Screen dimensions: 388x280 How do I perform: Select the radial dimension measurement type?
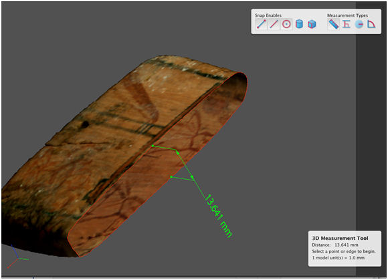[x=359, y=24]
